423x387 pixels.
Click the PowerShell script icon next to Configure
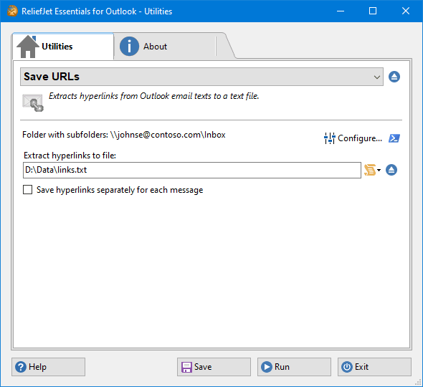click(x=394, y=138)
